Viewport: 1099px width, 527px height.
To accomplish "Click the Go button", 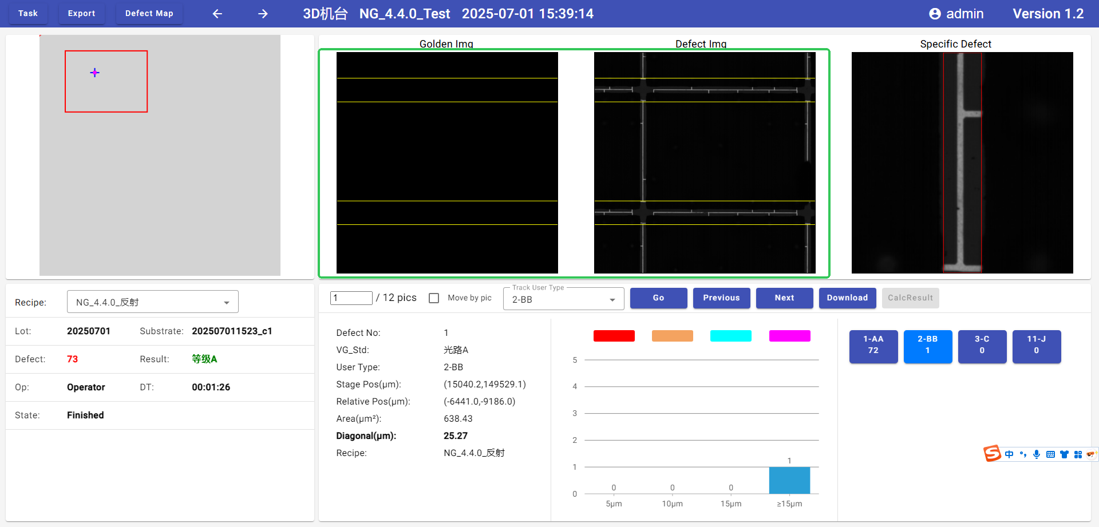I will 659,298.
